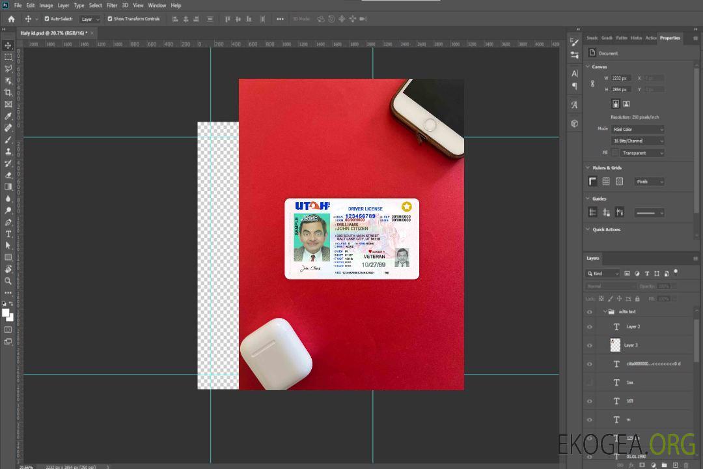Open the Filter menu

112,5
